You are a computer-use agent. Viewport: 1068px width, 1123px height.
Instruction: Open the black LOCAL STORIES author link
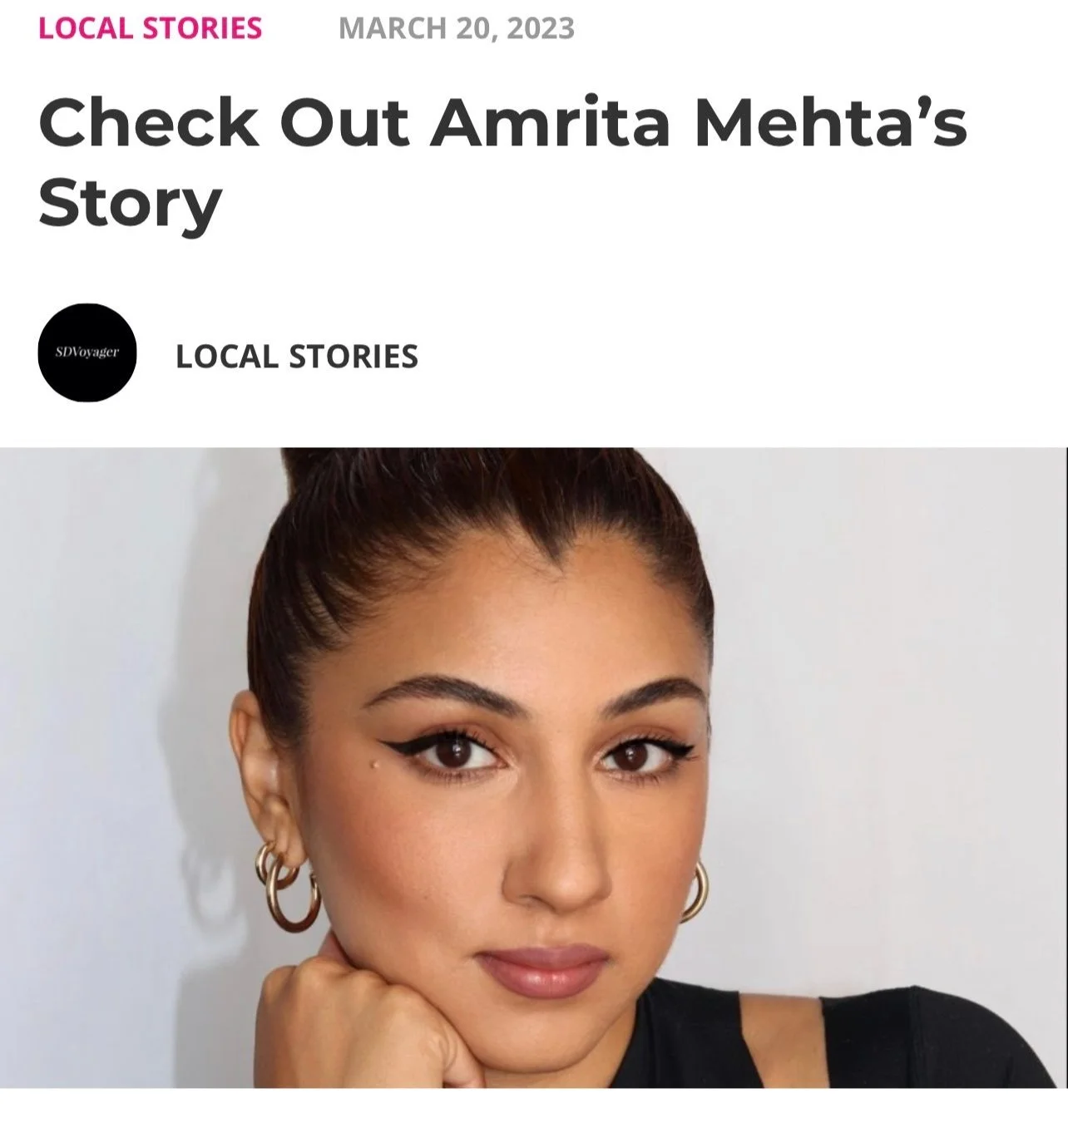[297, 357]
